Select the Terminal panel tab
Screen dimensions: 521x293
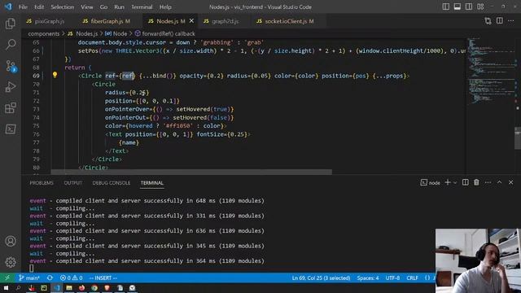pyautogui.click(x=152, y=182)
